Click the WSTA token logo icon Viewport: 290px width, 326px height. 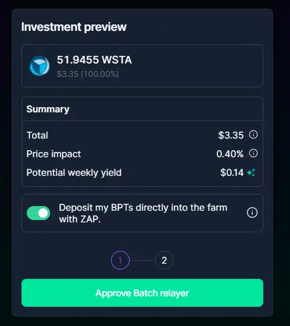click(40, 66)
